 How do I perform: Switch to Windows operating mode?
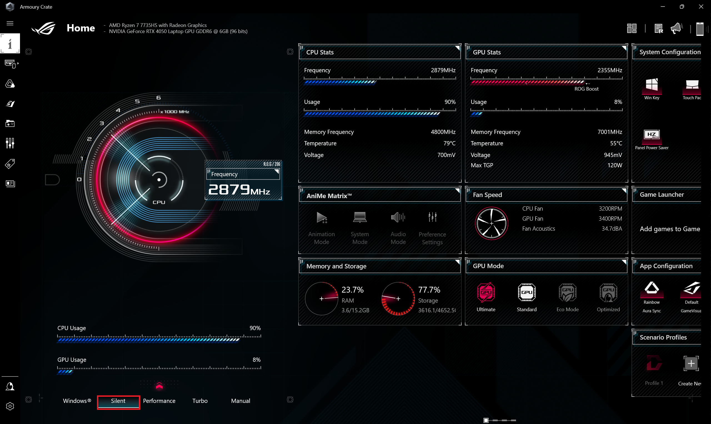77,401
